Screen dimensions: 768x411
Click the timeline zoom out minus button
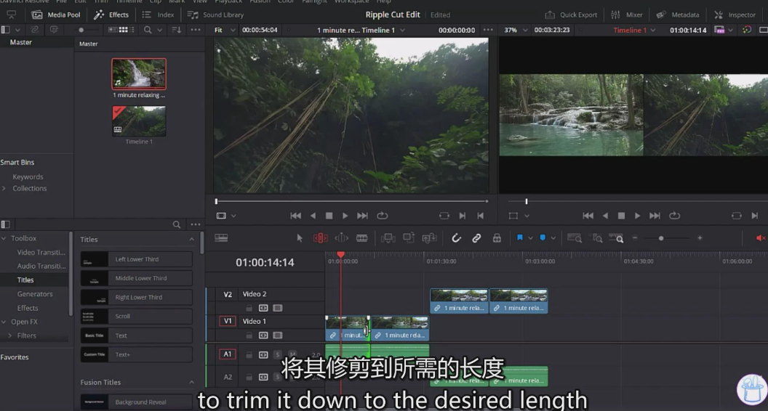635,237
